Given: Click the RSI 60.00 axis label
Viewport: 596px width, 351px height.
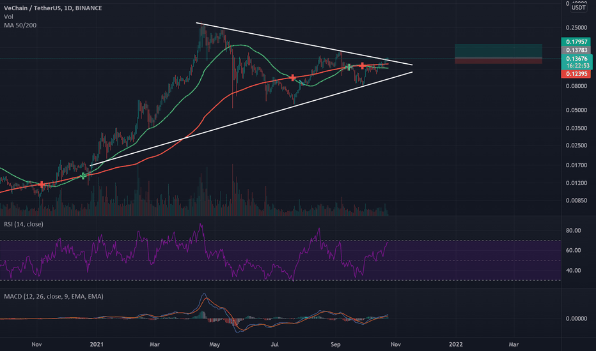Looking at the screenshot, I should pyautogui.click(x=573, y=250).
